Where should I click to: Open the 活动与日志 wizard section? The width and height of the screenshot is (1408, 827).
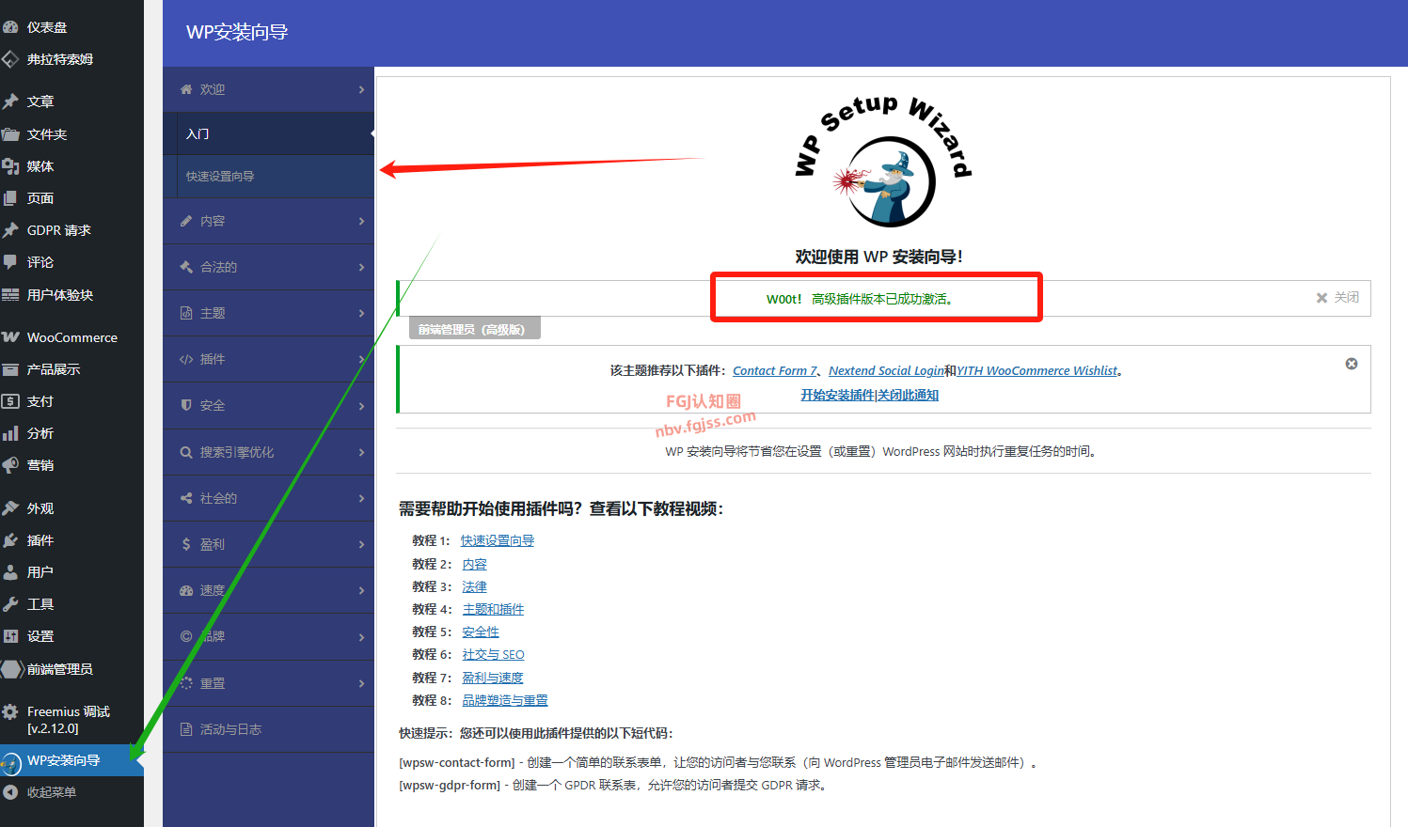[268, 729]
